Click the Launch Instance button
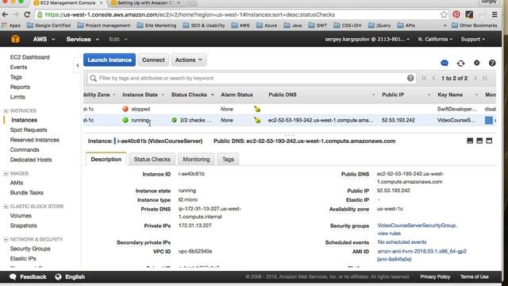 [x=110, y=60]
